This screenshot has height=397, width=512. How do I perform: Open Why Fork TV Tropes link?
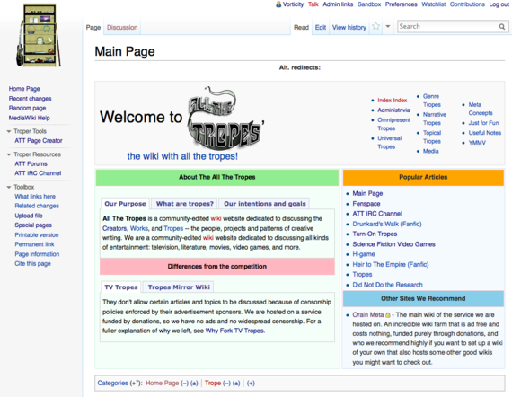point(234,331)
